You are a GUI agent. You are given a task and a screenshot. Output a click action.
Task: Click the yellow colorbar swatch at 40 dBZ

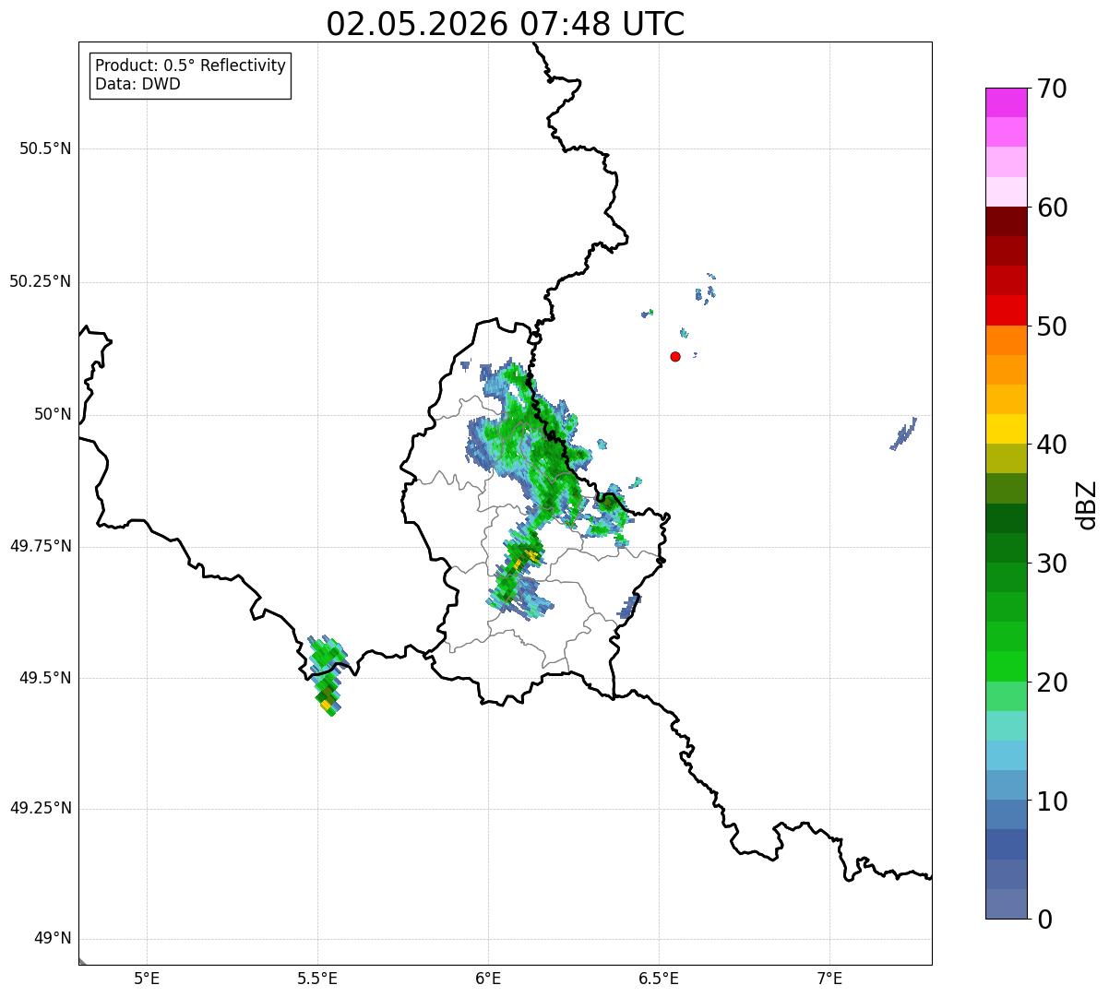tap(1006, 429)
